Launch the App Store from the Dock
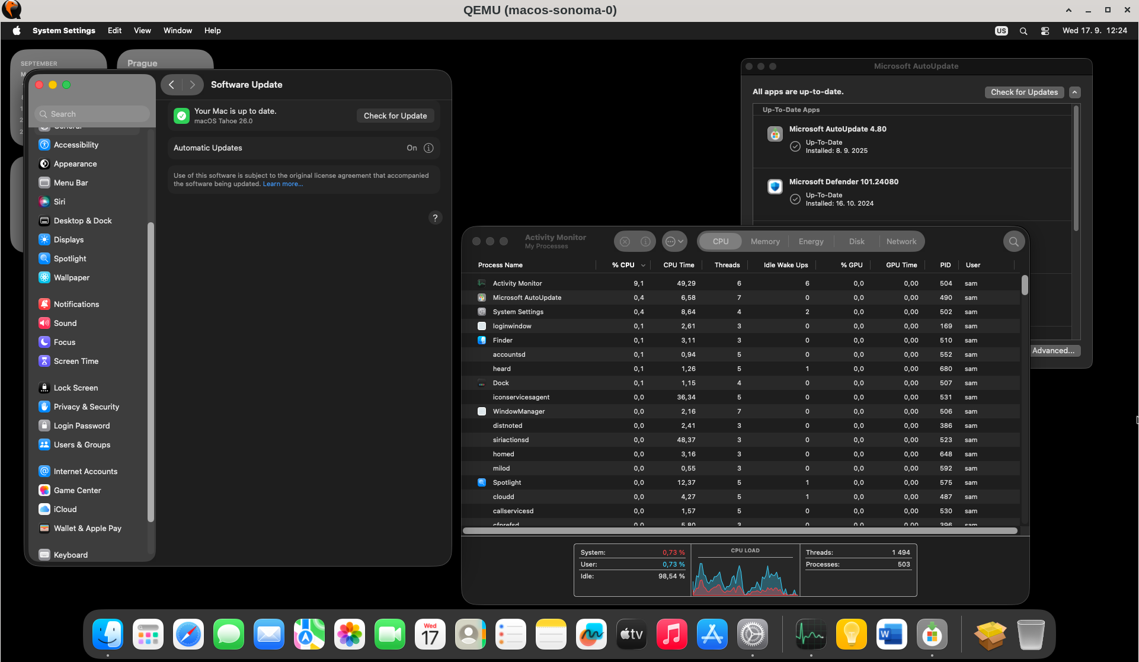The image size is (1139, 662). click(x=712, y=634)
